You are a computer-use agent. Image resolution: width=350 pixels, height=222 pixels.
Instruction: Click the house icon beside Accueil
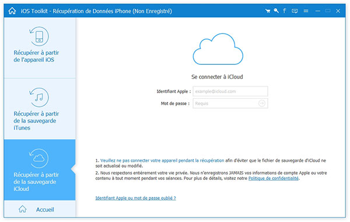[x=23, y=209]
